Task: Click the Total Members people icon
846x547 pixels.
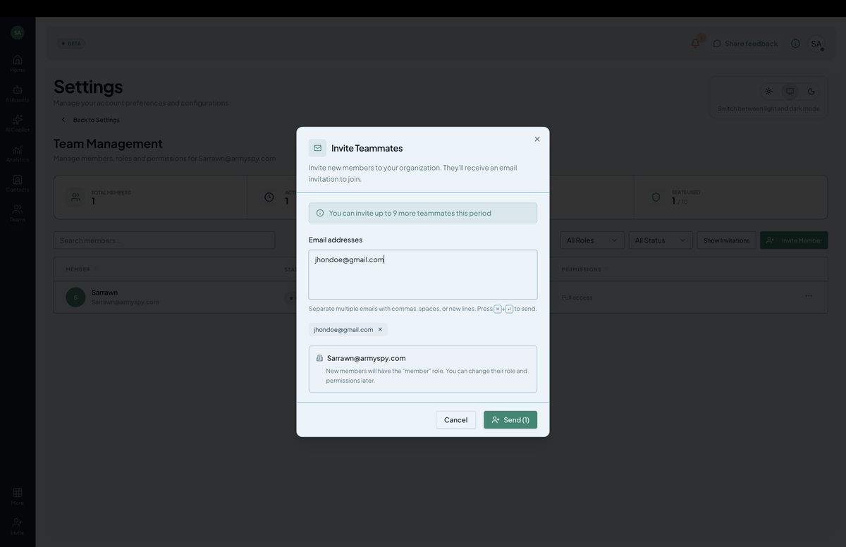Action: [x=75, y=197]
